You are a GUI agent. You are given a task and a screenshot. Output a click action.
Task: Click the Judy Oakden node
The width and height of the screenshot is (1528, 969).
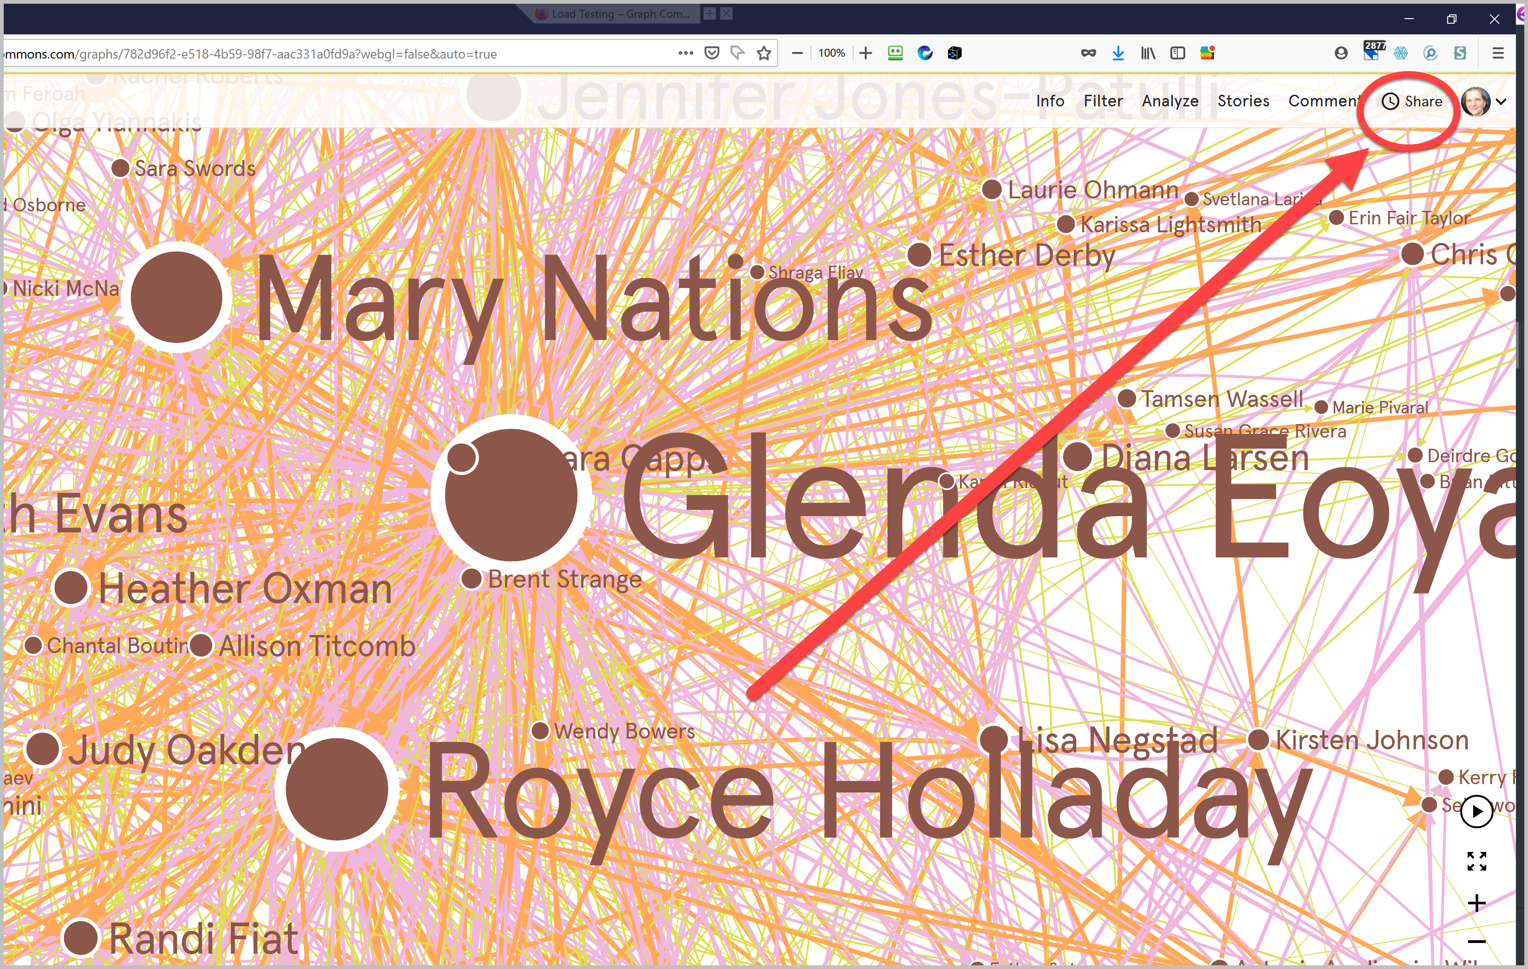43,748
